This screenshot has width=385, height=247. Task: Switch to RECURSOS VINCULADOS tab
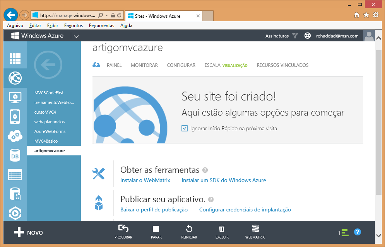pos(282,65)
